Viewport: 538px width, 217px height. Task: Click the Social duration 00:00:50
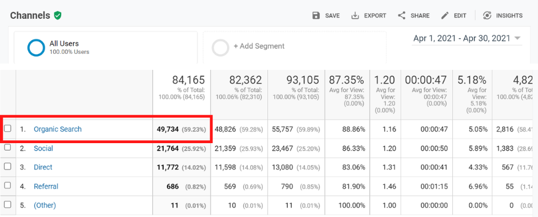click(x=434, y=148)
